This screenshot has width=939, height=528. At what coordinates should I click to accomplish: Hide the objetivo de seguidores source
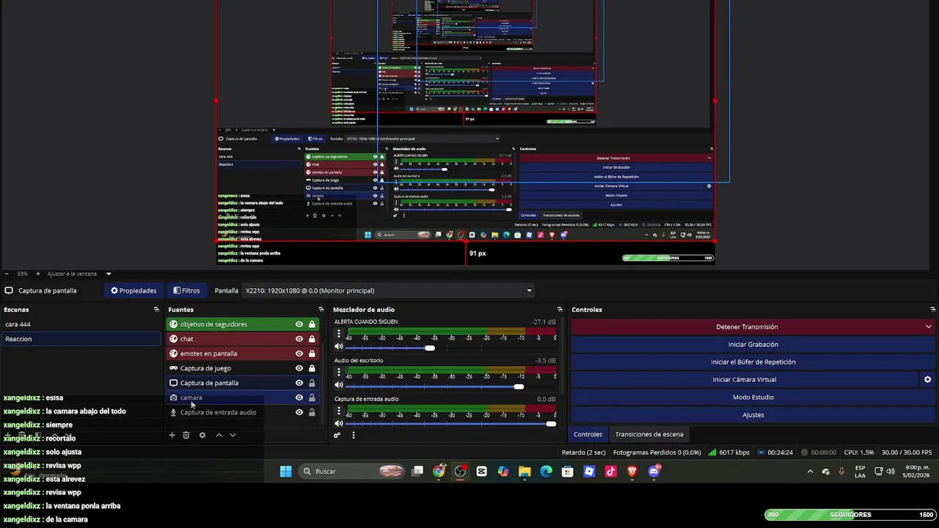tap(299, 324)
